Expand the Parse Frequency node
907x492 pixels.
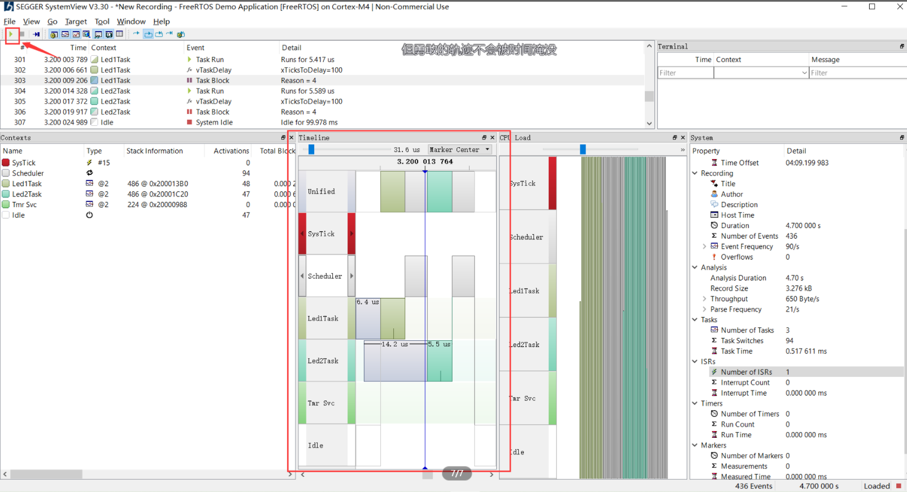tap(704, 309)
